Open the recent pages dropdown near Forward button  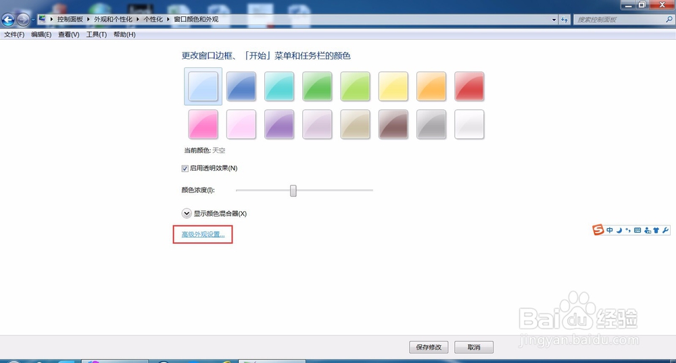[x=32, y=20]
